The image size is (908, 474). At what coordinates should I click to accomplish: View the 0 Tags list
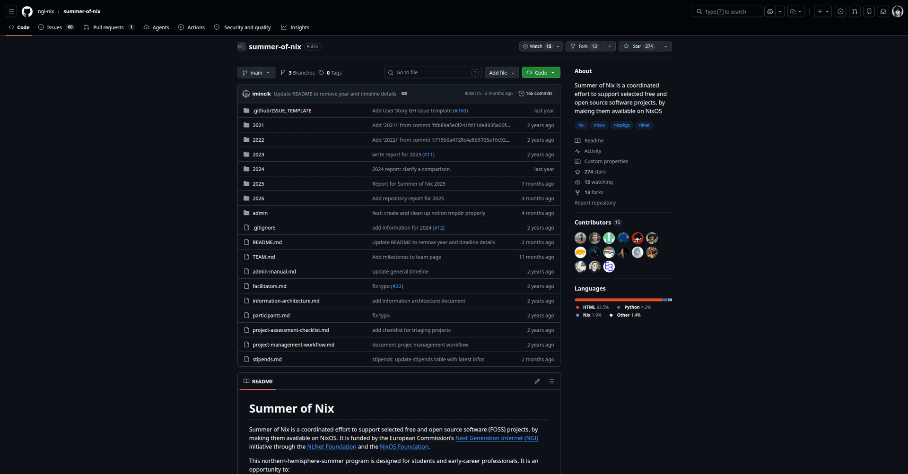330,73
